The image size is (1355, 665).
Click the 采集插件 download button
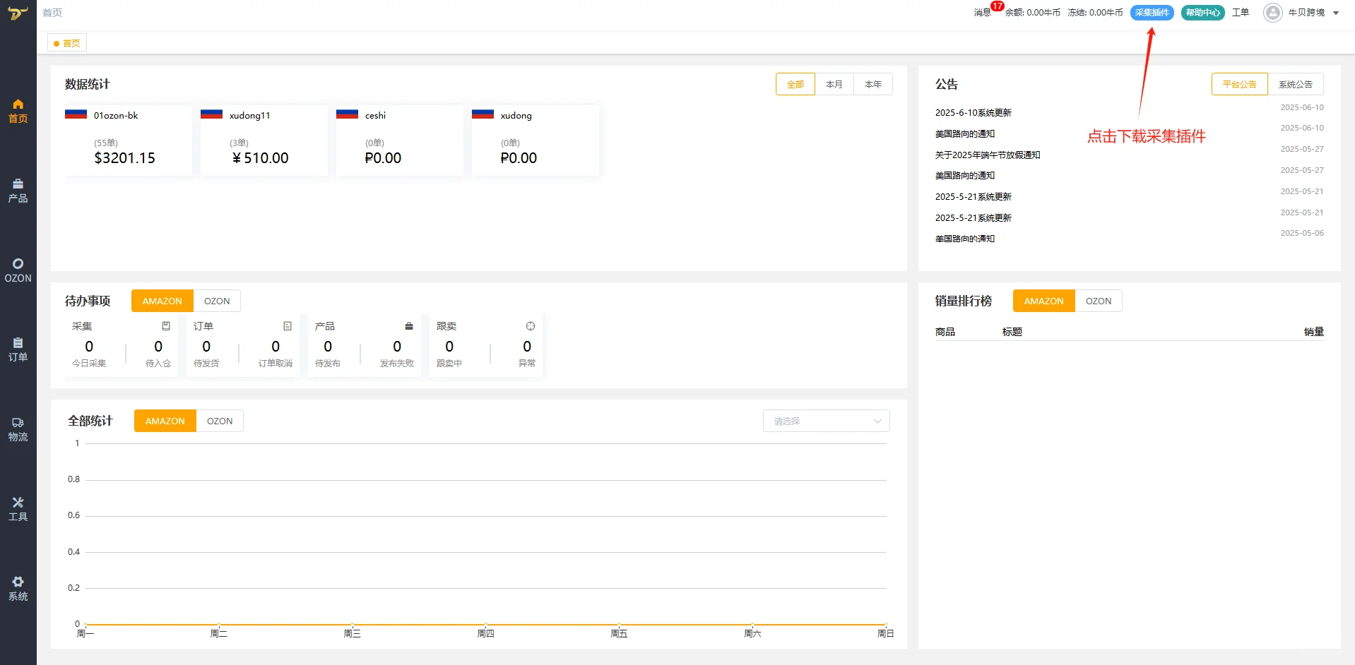tap(1152, 13)
